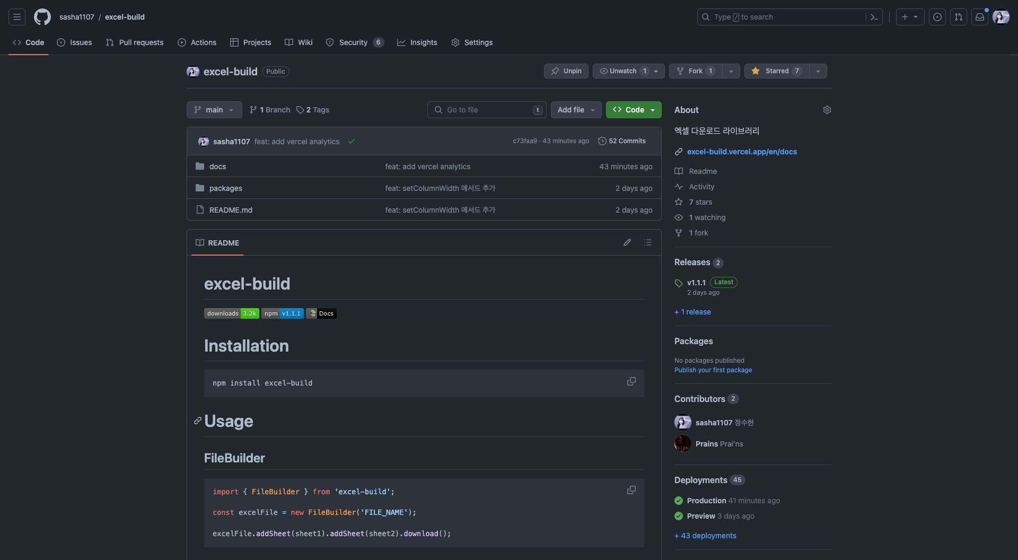The image size is (1018, 560).
Task: Click the excel-build repository owner avatar
Action: coord(193,71)
